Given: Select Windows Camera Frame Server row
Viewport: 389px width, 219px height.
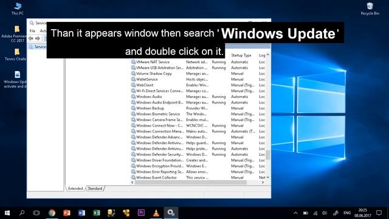Looking at the screenshot, I should 198,120.
